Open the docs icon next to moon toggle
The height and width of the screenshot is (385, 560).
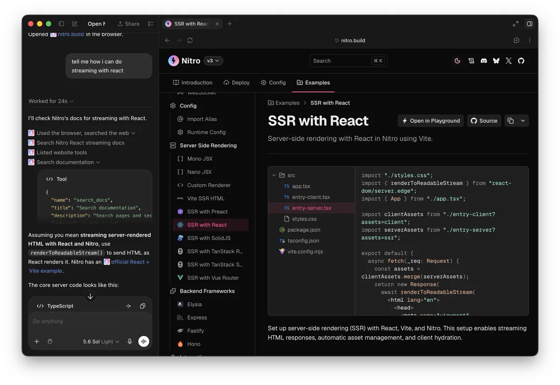(471, 61)
